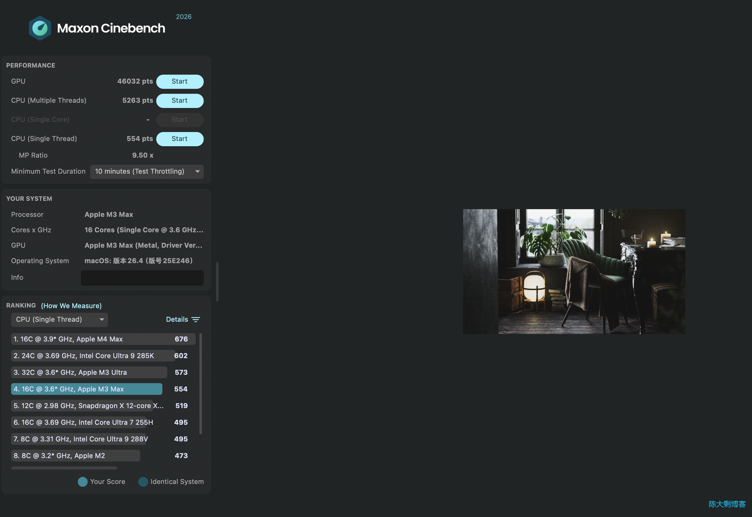Start the CPU (Multiple Threads) benchmark
752x517 pixels.
tap(180, 101)
